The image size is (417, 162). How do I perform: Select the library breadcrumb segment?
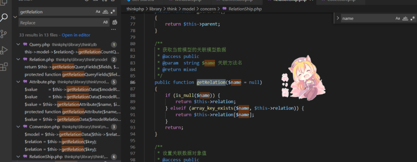click(155, 9)
